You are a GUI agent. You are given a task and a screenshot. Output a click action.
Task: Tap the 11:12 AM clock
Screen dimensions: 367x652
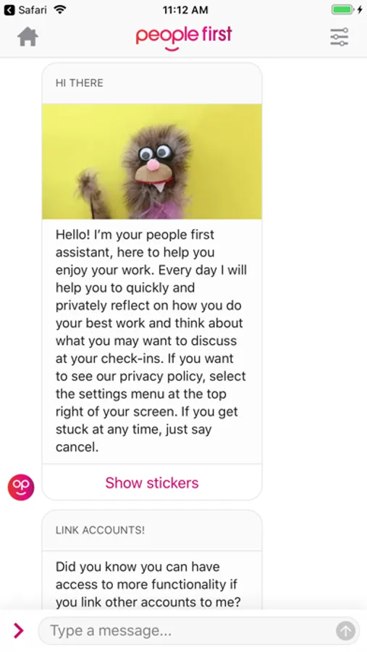[185, 9]
